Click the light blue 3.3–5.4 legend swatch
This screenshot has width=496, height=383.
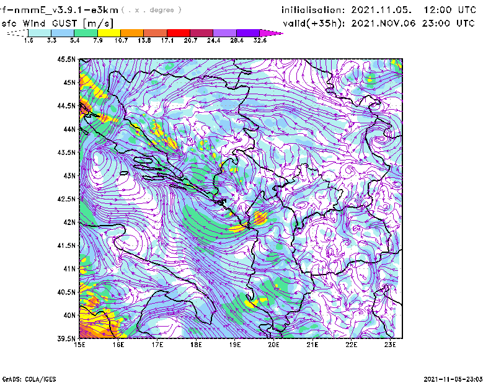tap(63, 33)
